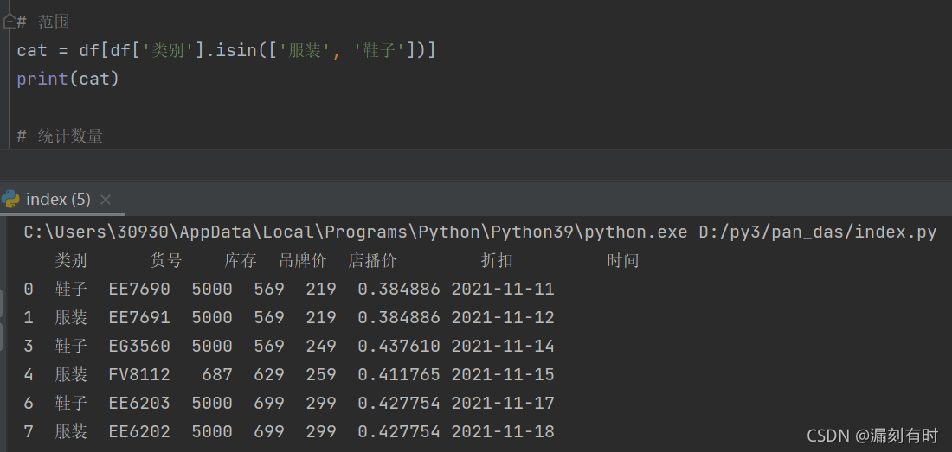Click discount value '0.411765'
The height and width of the screenshot is (452, 952).
(x=399, y=374)
